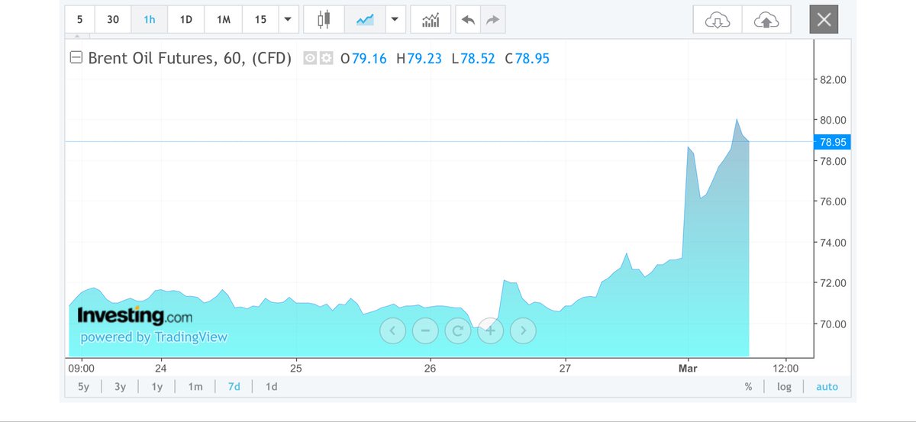This screenshot has height=422, width=916.
Task: Open the indicators menu
Action: 431,19
